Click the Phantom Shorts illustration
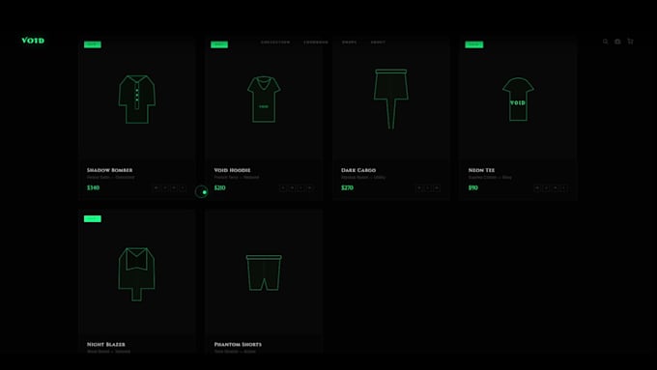The height and width of the screenshot is (370, 657). (264, 272)
